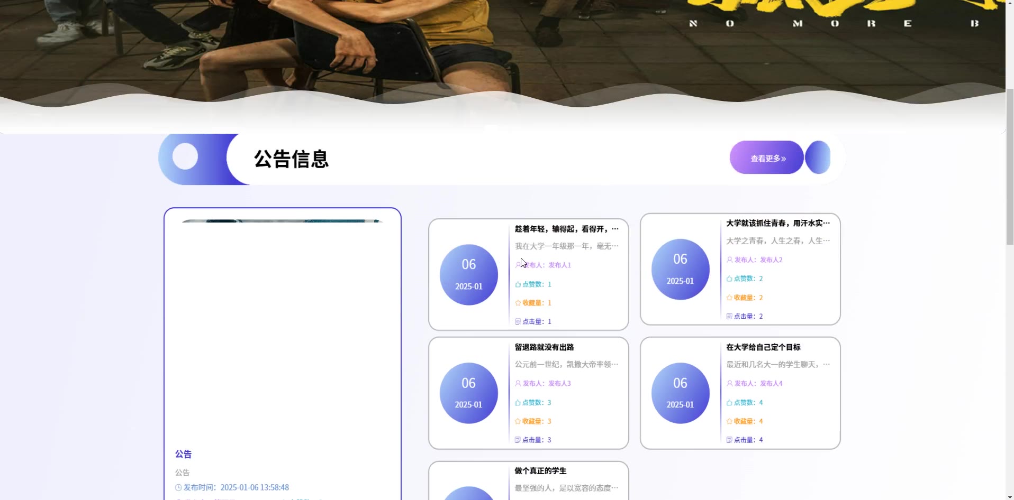Open the announcement 大学就该抓住青春，用汗水实…
This screenshot has height=500, width=1014.
(x=778, y=223)
